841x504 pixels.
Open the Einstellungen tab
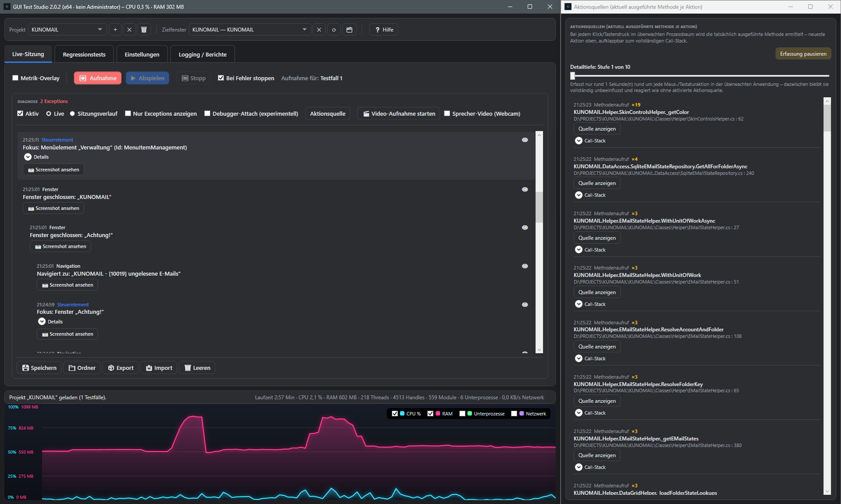click(x=142, y=54)
